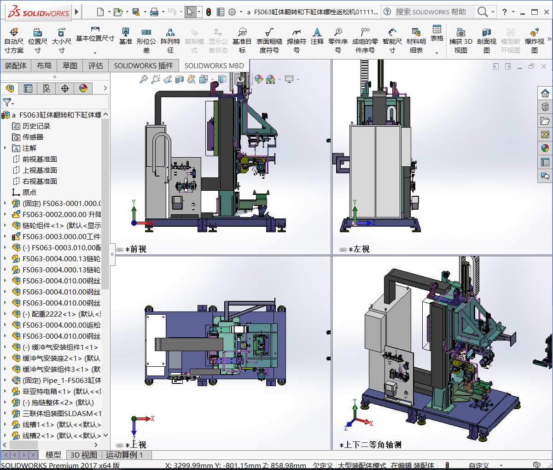553x470 pixels.
Task: Select the 大小尺寸 tool
Action: click(x=62, y=41)
